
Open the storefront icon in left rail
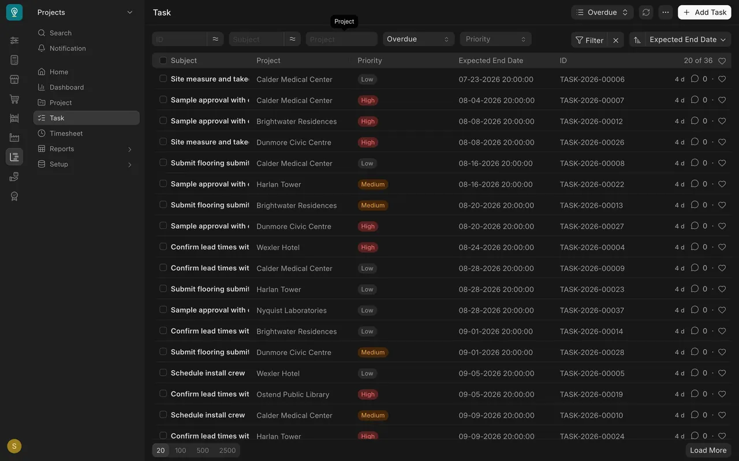(14, 79)
